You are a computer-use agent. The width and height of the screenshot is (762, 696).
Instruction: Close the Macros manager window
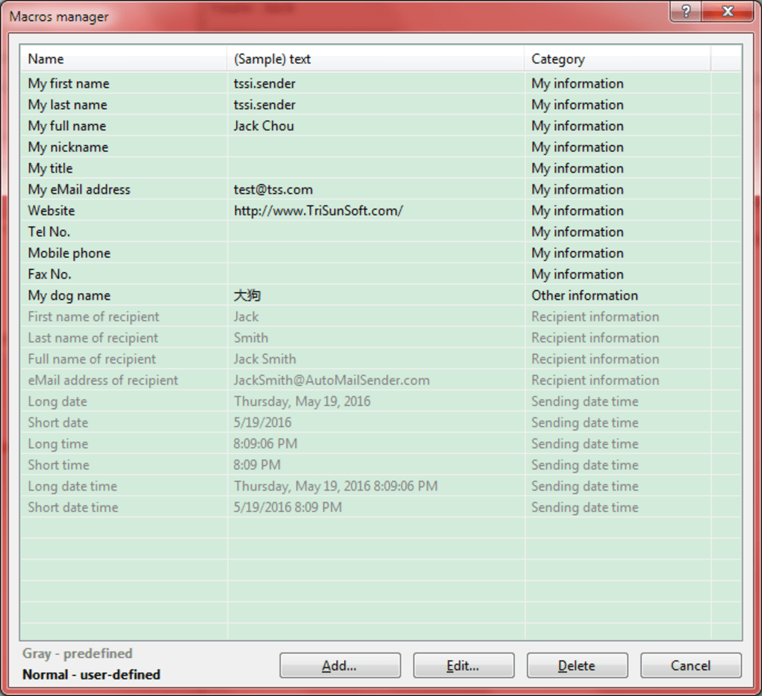pyautogui.click(x=727, y=11)
